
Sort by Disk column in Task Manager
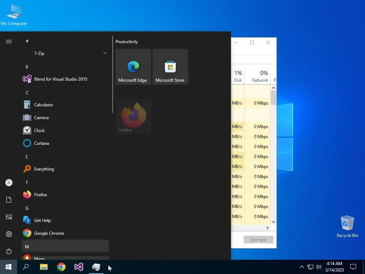[x=238, y=76]
